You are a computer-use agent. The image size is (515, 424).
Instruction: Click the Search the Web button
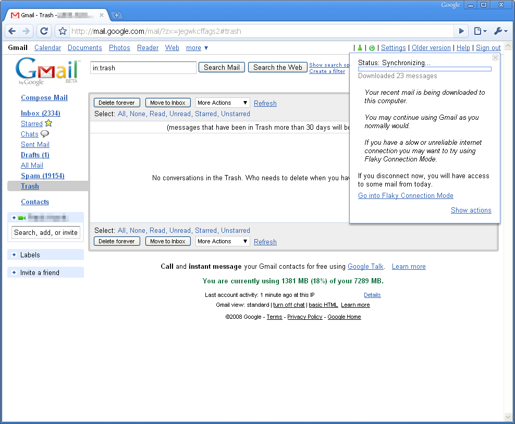pos(277,67)
